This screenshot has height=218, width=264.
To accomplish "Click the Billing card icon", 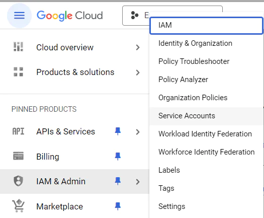I will 18,156.
